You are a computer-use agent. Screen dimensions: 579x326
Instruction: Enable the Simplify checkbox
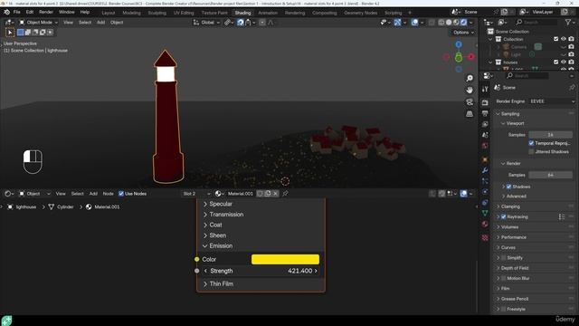[x=503, y=258]
